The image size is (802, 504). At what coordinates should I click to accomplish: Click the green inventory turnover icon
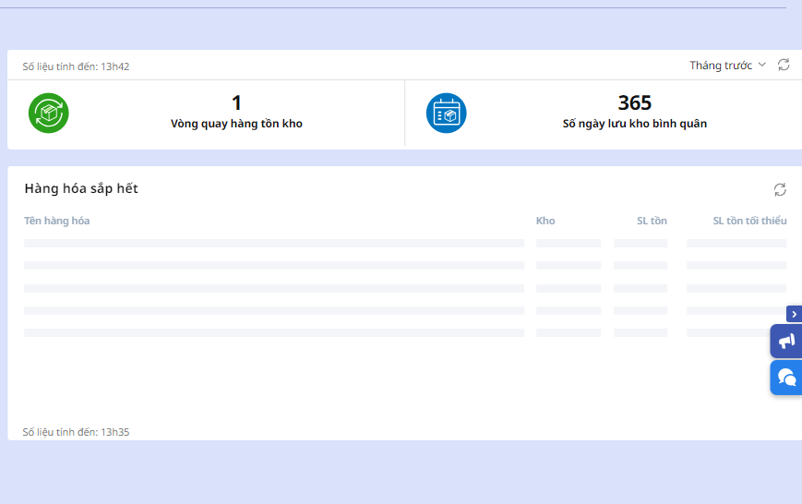tap(49, 114)
